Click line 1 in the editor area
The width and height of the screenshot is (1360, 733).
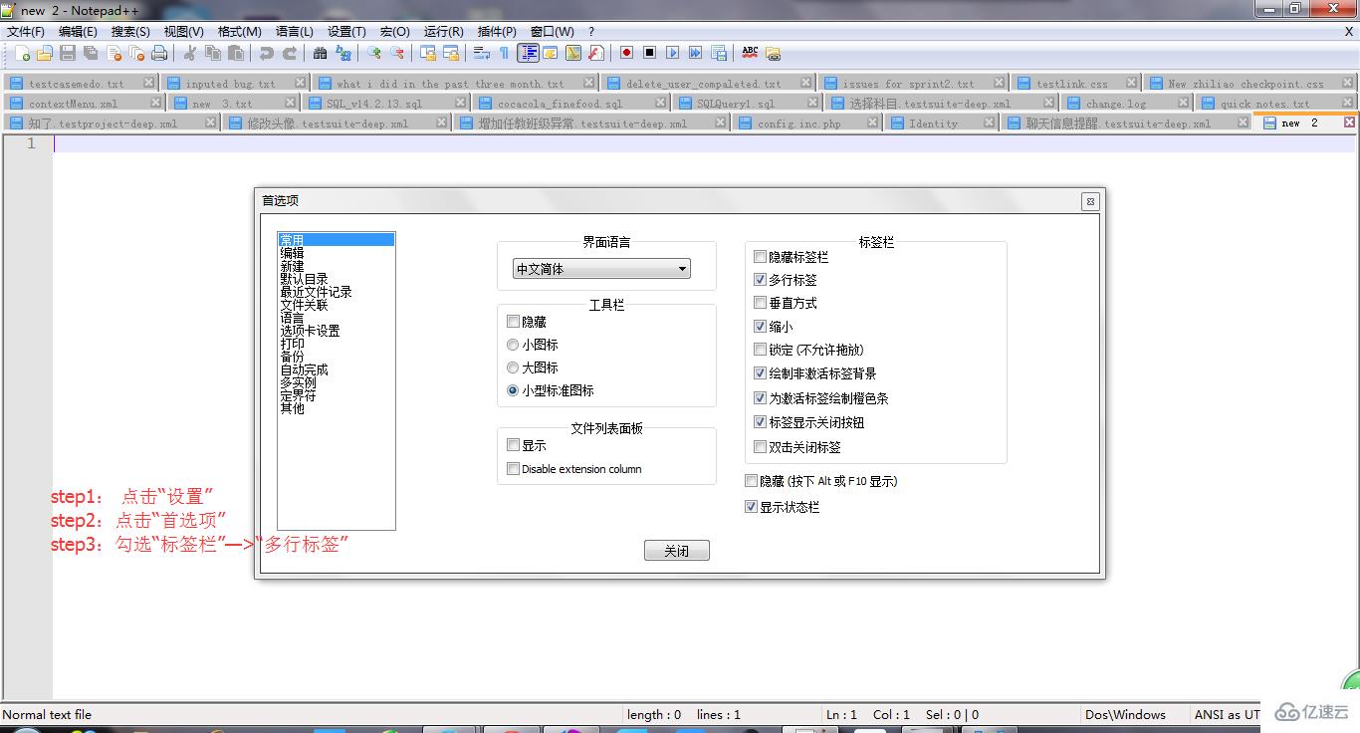[x=704, y=143]
